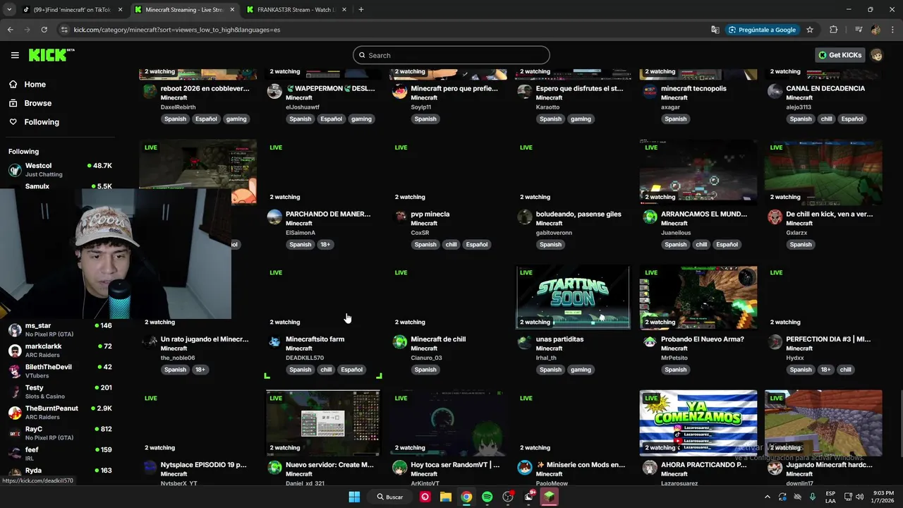This screenshot has width=903, height=508.
Task: Open TheBurntPeanut channel in sidebar
Action: [x=60, y=412]
